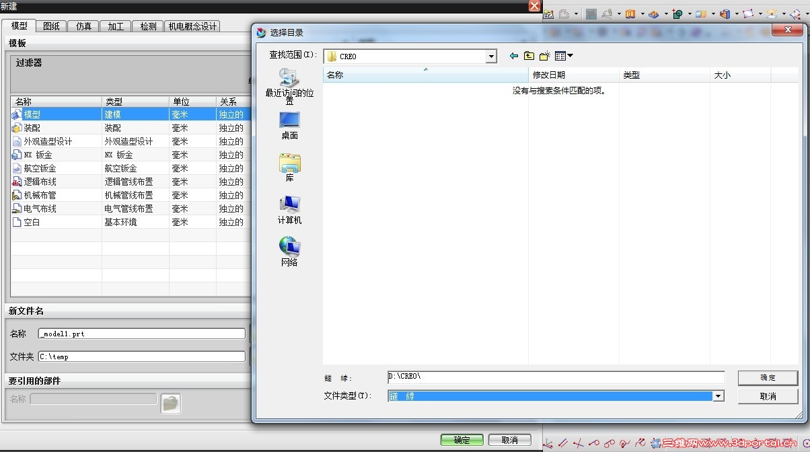810x452 pixels.
Task: Click the greyed curve-on-surface toolbar icon
Action: pos(608,14)
